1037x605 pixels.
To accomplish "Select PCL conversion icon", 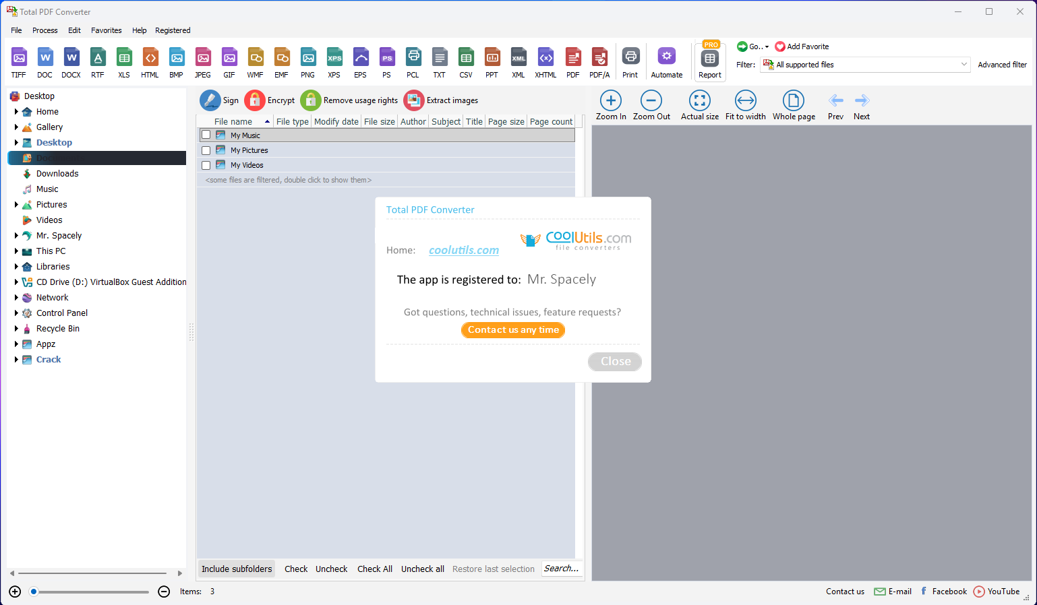I will [413, 63].
